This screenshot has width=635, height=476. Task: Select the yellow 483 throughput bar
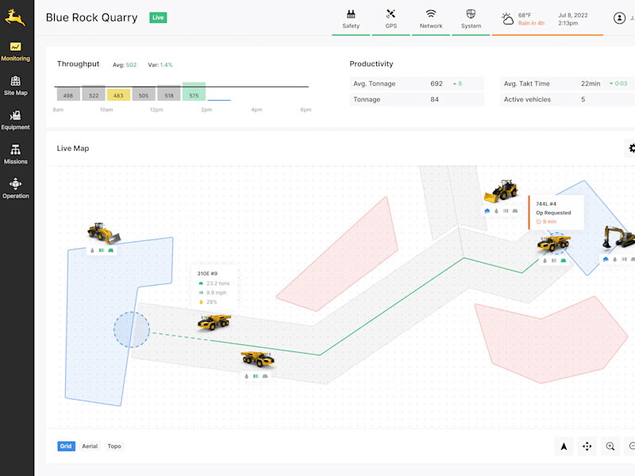point(118,94)
